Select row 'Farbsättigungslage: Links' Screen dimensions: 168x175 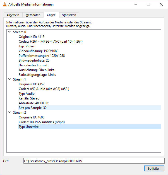tap(89, 75)
